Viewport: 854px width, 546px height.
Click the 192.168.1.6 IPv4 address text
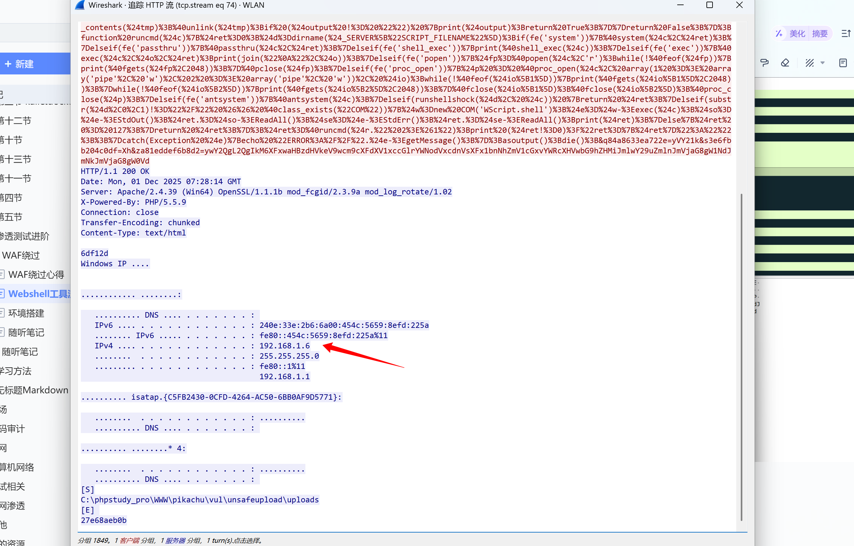coord(285,346)
